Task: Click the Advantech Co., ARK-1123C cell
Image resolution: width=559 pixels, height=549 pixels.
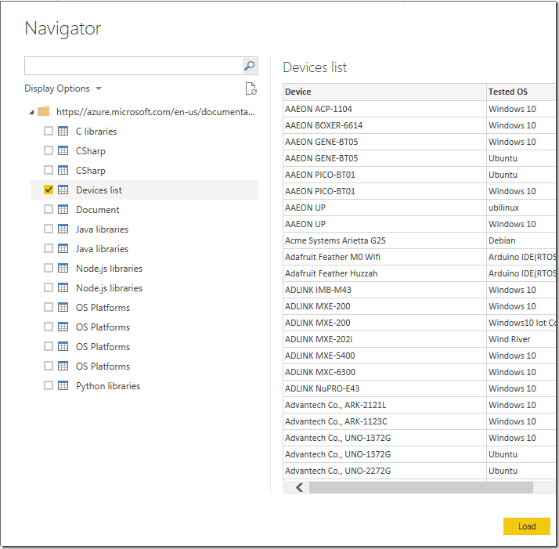Action: [384, 421]
